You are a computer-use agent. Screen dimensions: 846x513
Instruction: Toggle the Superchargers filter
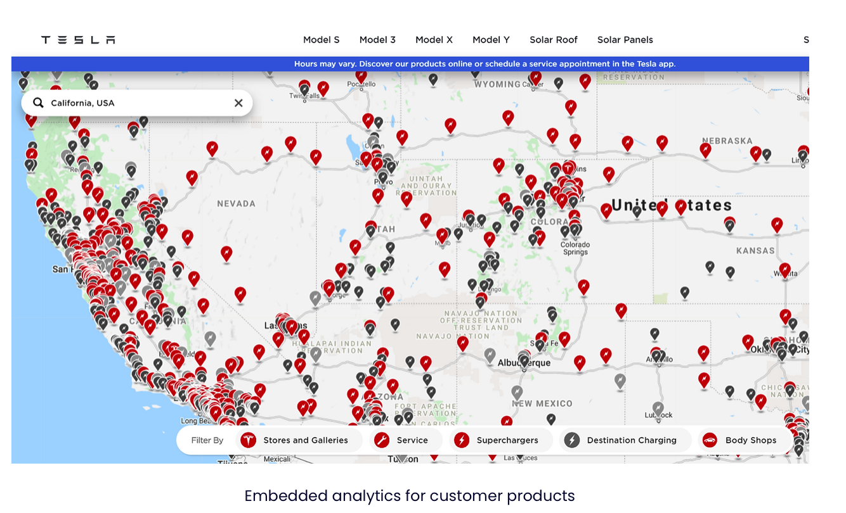point(500,440)
